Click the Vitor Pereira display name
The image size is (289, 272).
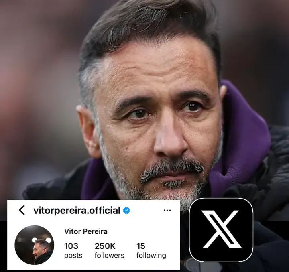click(86, 231)
